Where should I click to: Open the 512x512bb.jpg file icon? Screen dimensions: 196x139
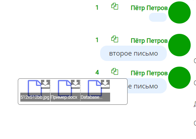pyautogui.click(x=35, y=88)
